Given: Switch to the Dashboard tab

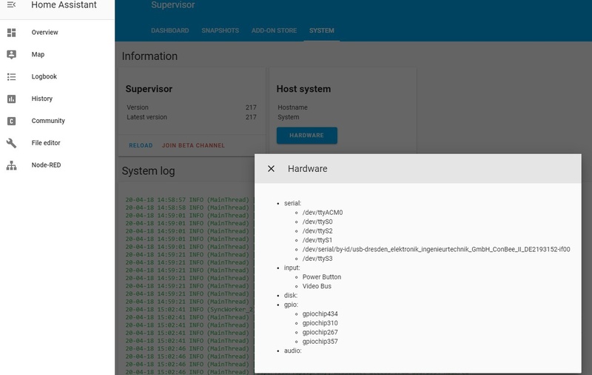Looking at the screenshot, I should click(170, 30).
